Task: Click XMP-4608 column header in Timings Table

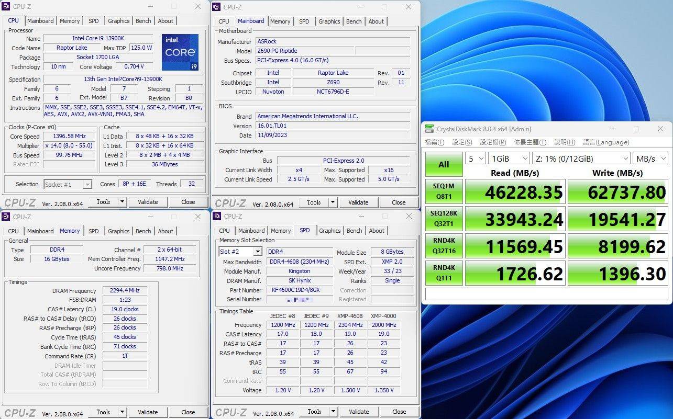Action: click(x=350, y=316)
